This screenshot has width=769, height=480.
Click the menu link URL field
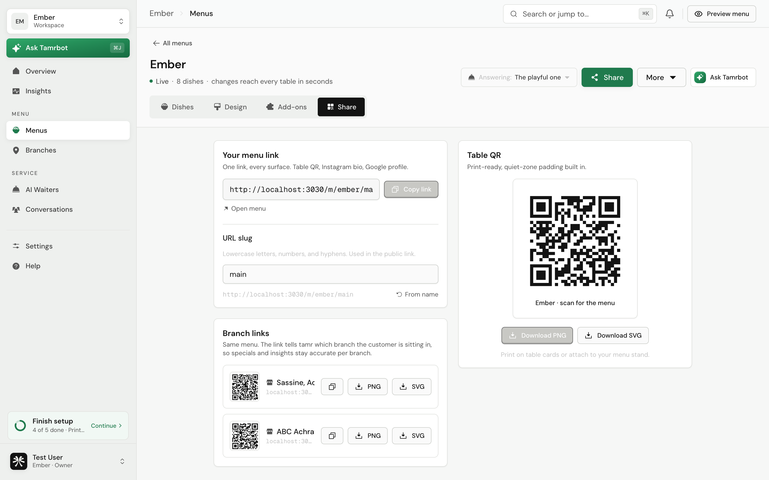[x=301, y=190]
